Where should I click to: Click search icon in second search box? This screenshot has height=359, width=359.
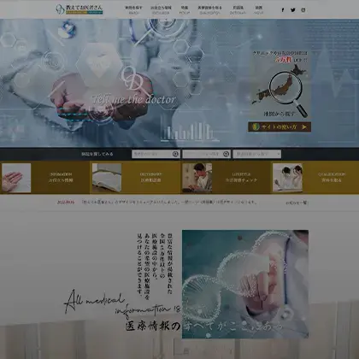(x=227, y=154)
